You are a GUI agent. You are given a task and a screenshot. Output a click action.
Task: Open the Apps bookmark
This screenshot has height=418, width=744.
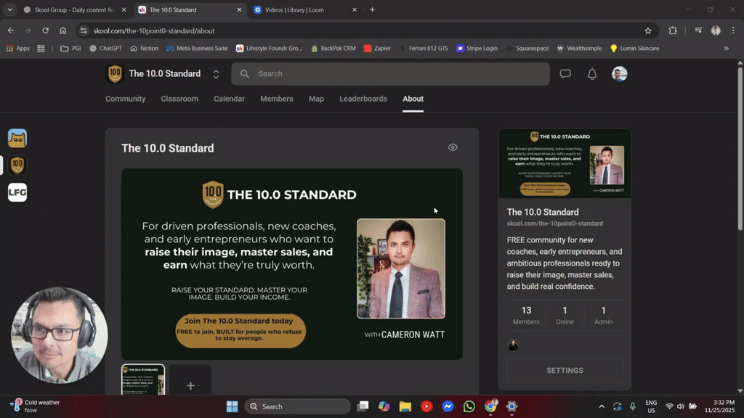[18, 49]
